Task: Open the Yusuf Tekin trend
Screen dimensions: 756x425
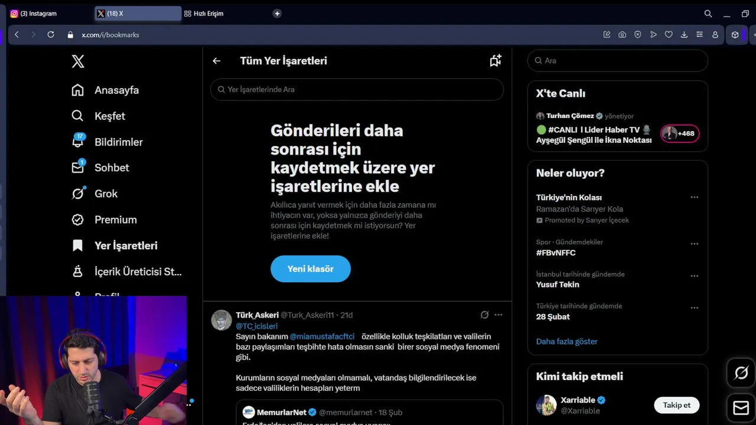Action: pyautogui.click(x=558, y=285)
